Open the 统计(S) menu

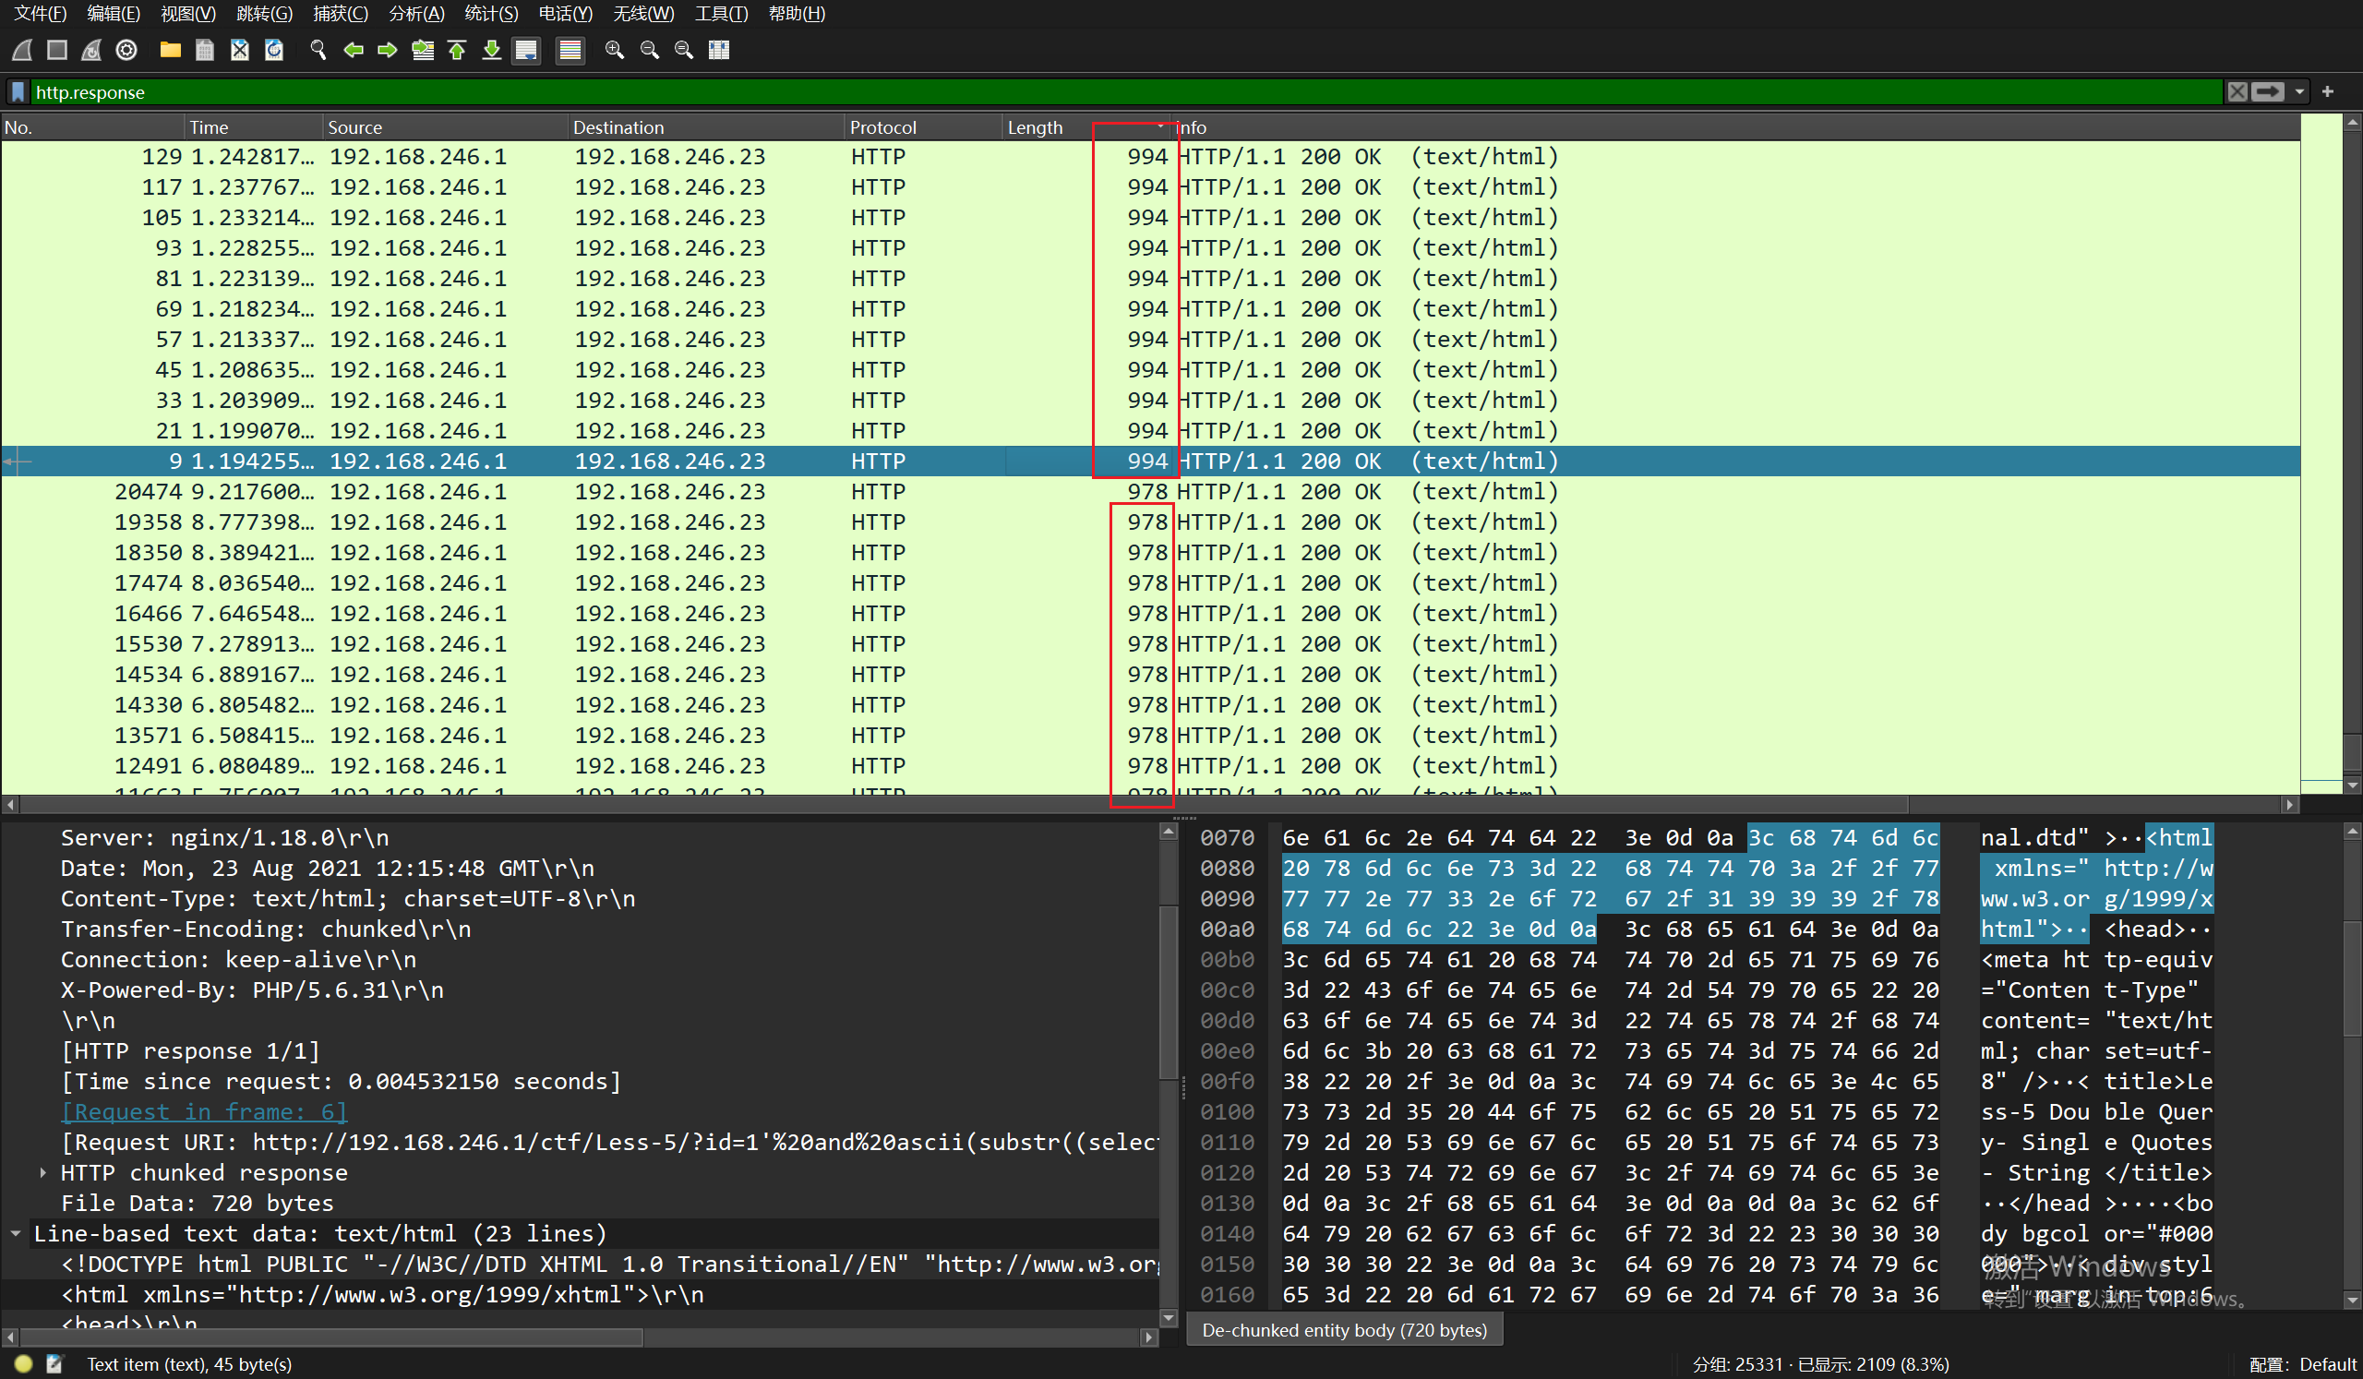click(x=490, y=13)
